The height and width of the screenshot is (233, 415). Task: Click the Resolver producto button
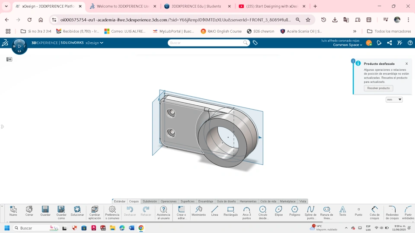click(x=379, y=88)
